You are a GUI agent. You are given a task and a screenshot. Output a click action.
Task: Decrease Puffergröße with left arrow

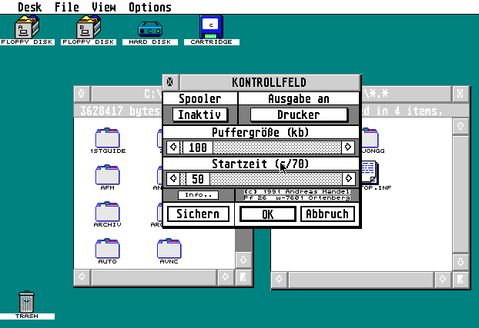173,147
